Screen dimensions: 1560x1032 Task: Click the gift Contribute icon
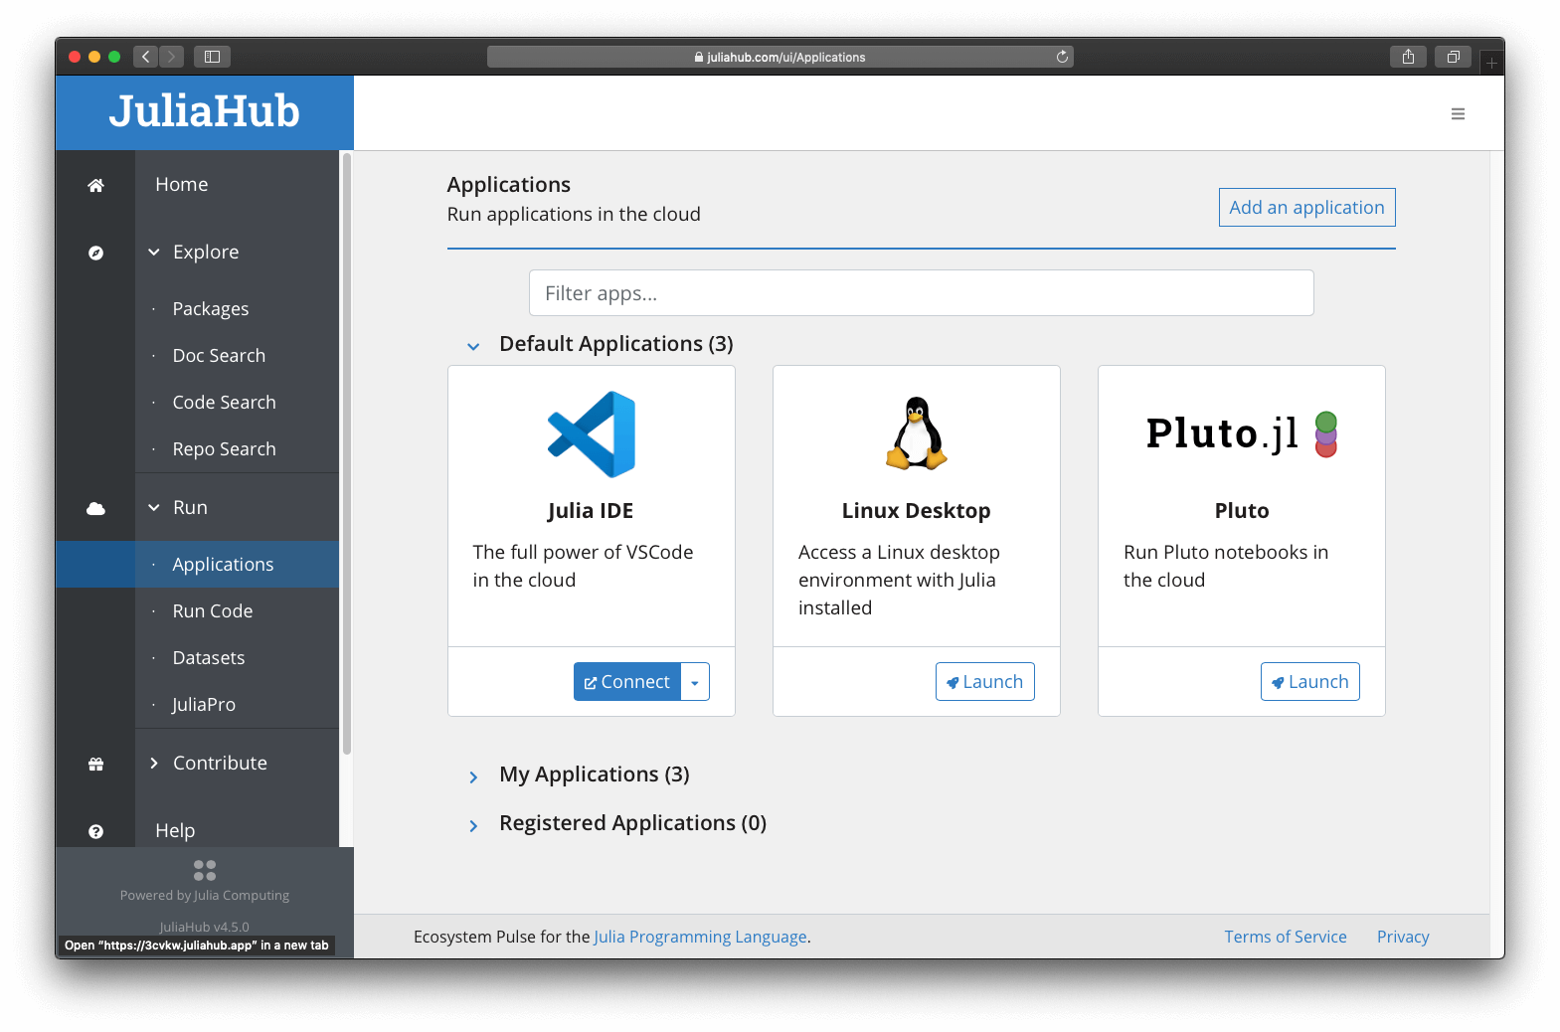95,764
